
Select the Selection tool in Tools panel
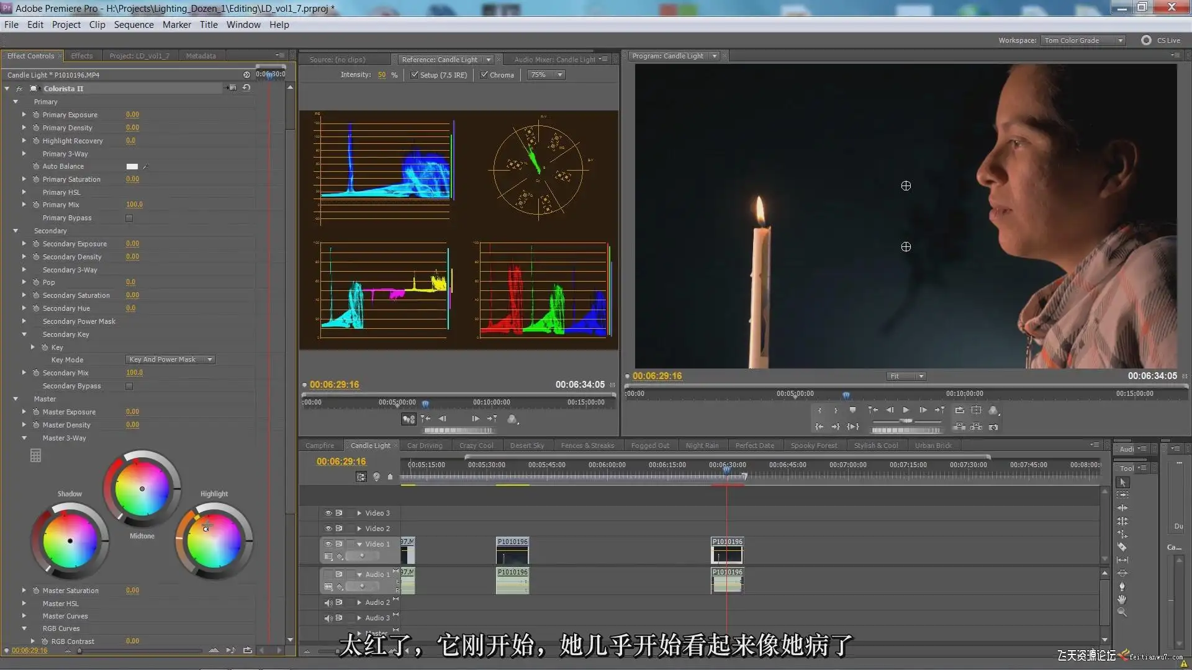1122,482
